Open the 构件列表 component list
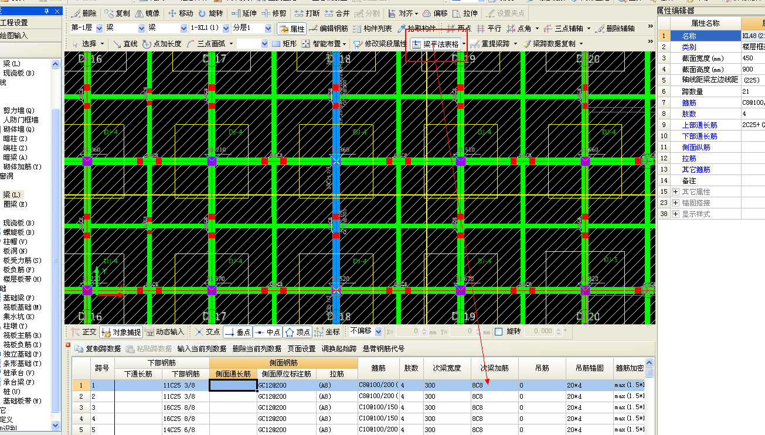The width and height of the screenshot is (765, 435). coord(372,28)
